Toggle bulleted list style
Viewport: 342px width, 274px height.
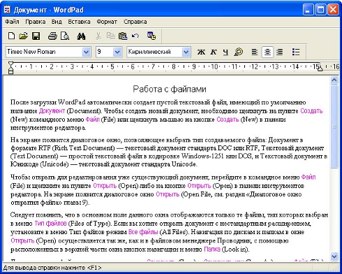coord(296,52)
